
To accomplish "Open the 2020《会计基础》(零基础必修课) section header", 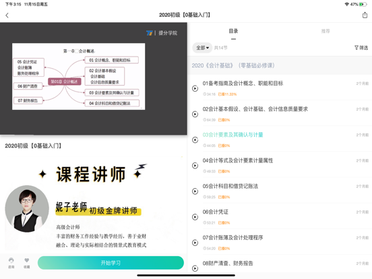I will coord(280,65).
